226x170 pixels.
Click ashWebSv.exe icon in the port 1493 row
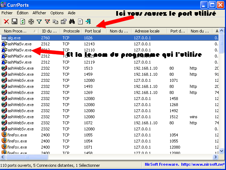[4, 86]
